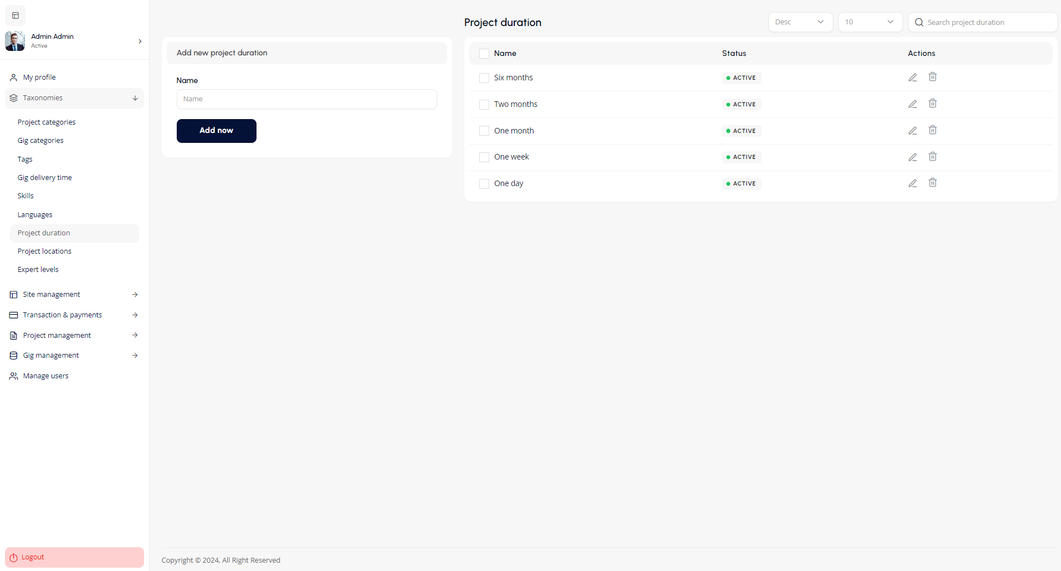Toggle the sidebar collapse icon
This screenshot has height=571, width=1061.
16,16
